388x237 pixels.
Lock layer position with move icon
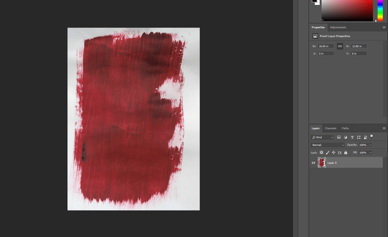pos(333,152)
